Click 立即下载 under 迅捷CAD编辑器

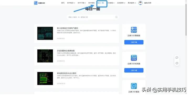tap(134, 42)
